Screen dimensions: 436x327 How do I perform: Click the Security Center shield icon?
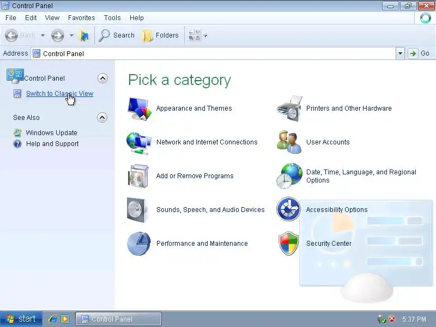click(288, 243)
